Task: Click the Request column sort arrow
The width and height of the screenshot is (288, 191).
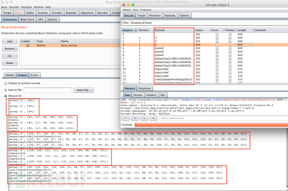Action: pos(134,31)
